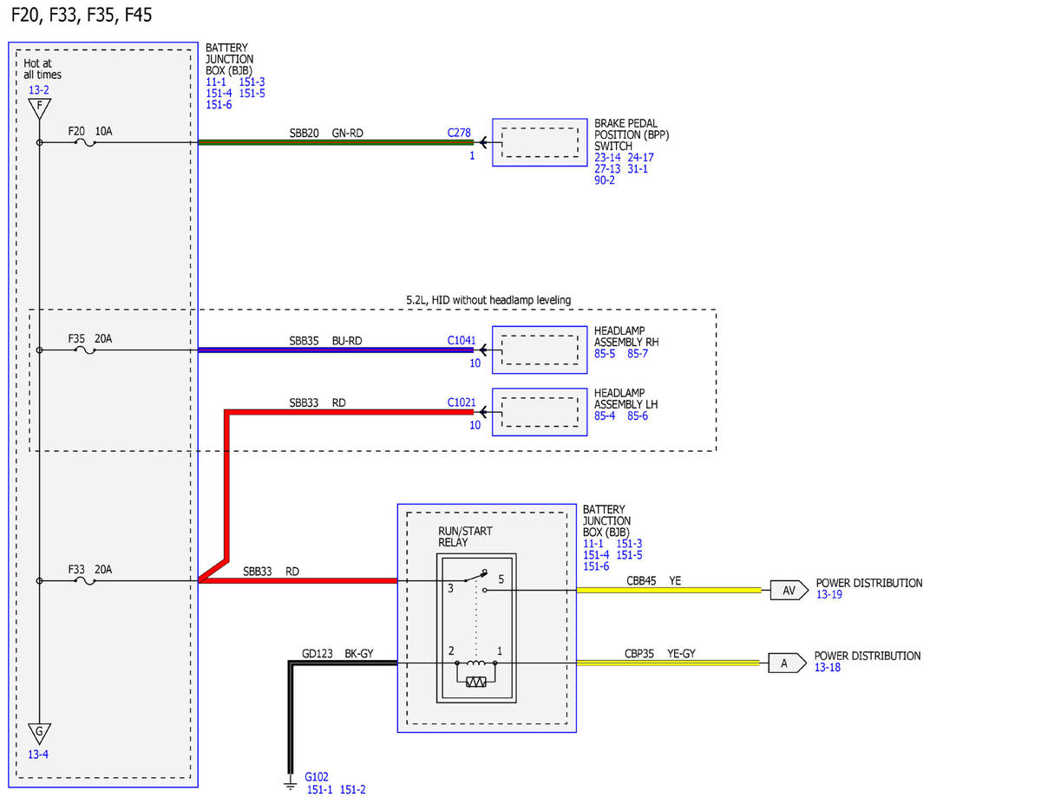Open the 85-5 Headlamp Assembly RH link
Image resolution: width=1041 pixels, height=804 pixels.
point(606,354)
